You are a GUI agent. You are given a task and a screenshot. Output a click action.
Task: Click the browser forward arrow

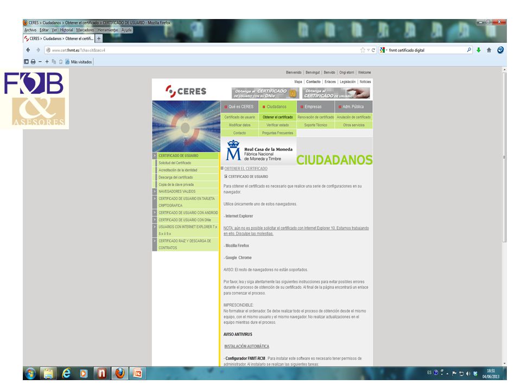tap(38, 50)
